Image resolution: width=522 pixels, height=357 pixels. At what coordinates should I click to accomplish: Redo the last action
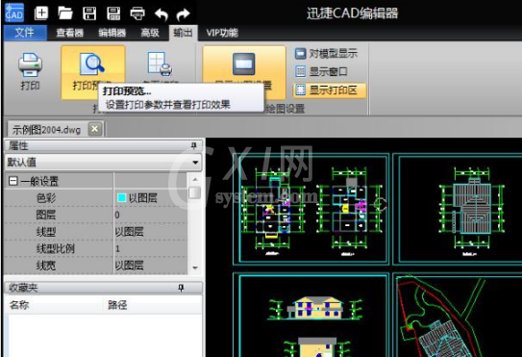183,14
